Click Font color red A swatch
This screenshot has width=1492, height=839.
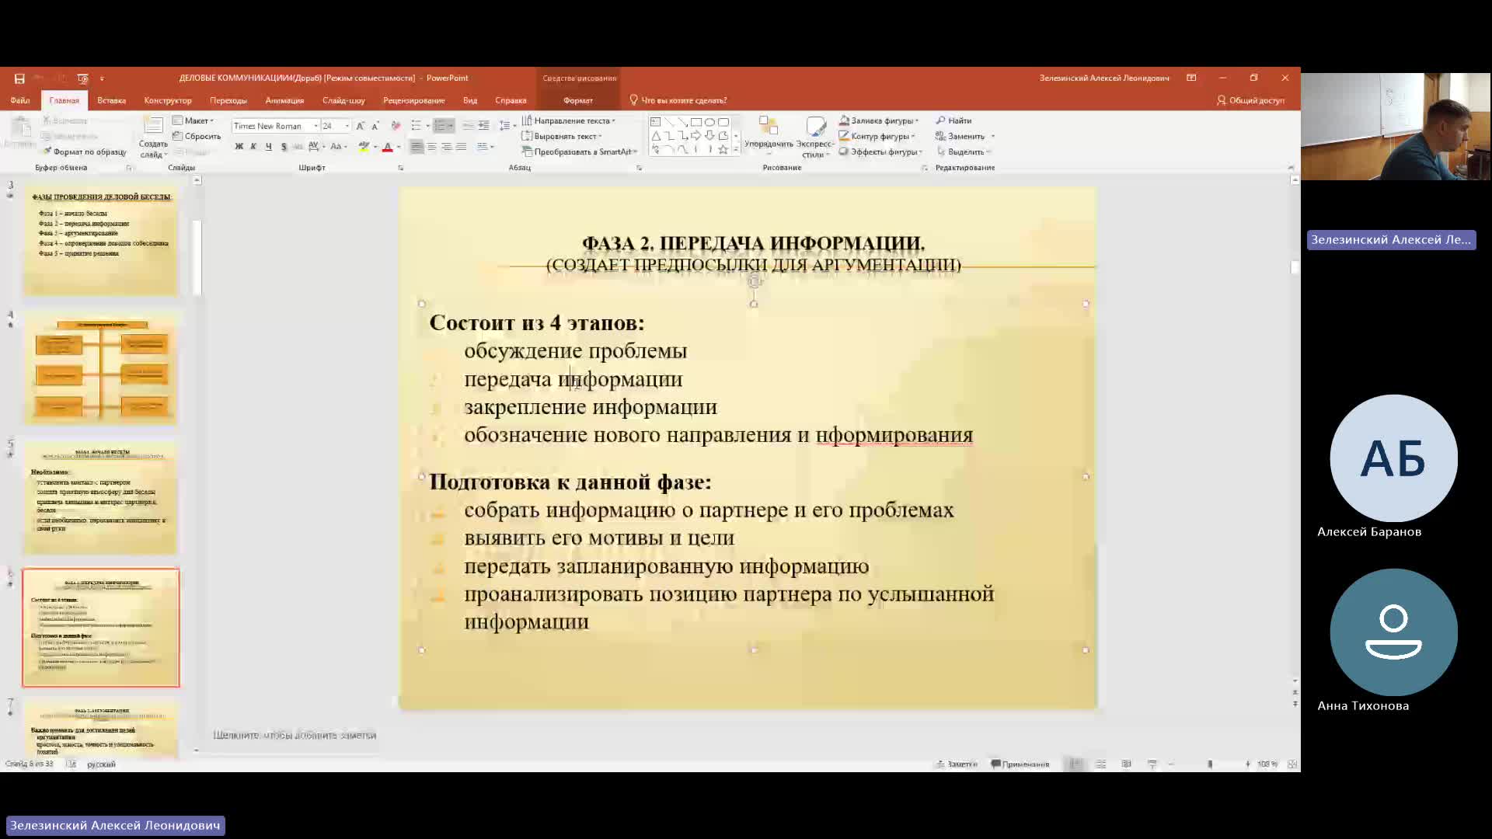pyautogui.click(x=388, y=147)
